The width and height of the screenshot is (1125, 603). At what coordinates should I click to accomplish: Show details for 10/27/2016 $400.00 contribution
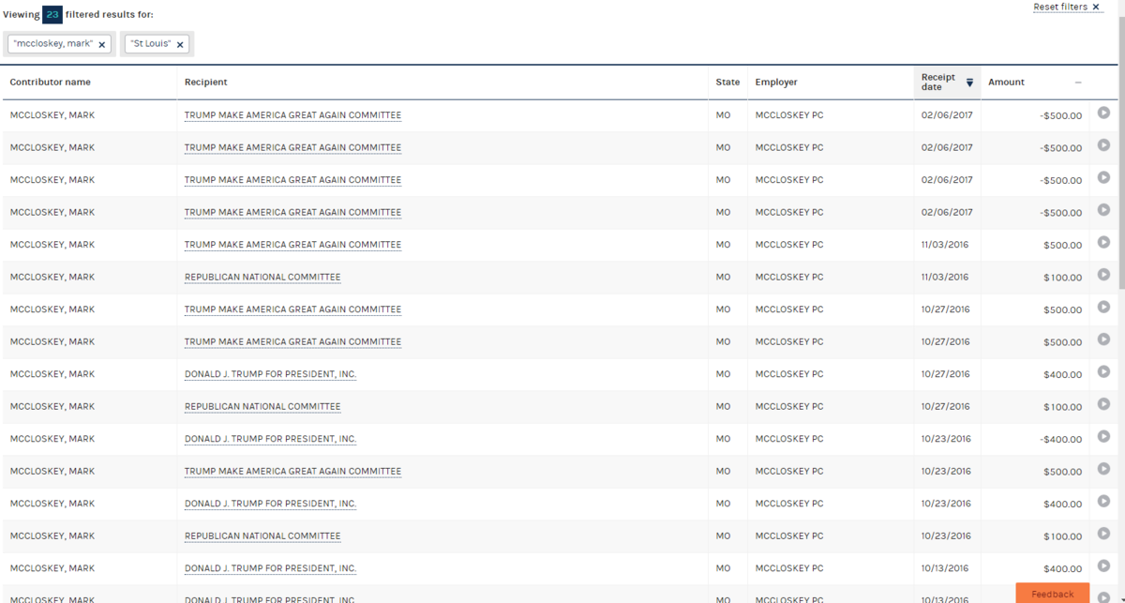click(x=1103, y=371)
